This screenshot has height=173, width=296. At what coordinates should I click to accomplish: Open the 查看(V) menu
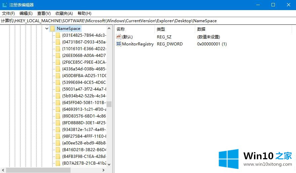(x=44, y=13)
